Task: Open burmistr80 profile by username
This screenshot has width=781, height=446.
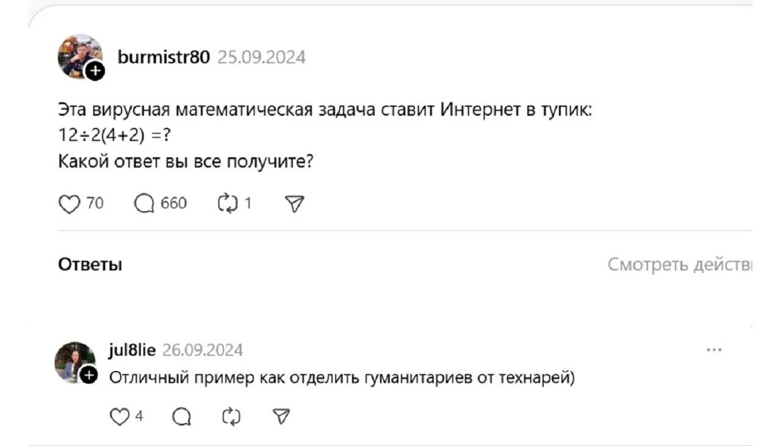Action: tap(164, 57)
